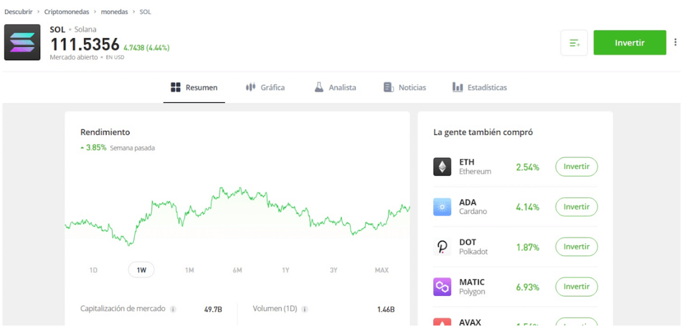Click the Cardano coin icon
This screenshot has width=687, height=334.
click(x=442, y=206)
